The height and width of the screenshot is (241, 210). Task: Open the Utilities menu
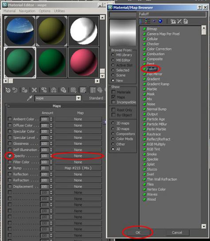[x=59, y=11]
